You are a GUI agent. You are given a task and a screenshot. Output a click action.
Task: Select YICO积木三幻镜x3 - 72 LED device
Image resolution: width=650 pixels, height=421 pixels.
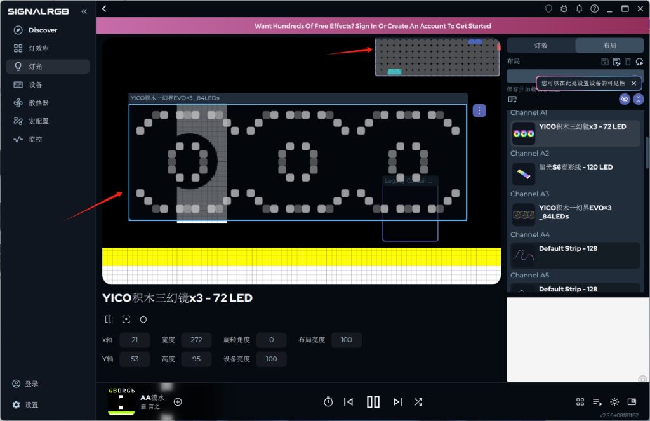(575, 133)
